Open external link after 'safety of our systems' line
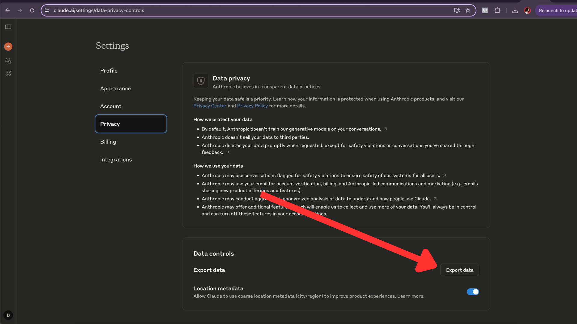 click(x=444, y=175)
